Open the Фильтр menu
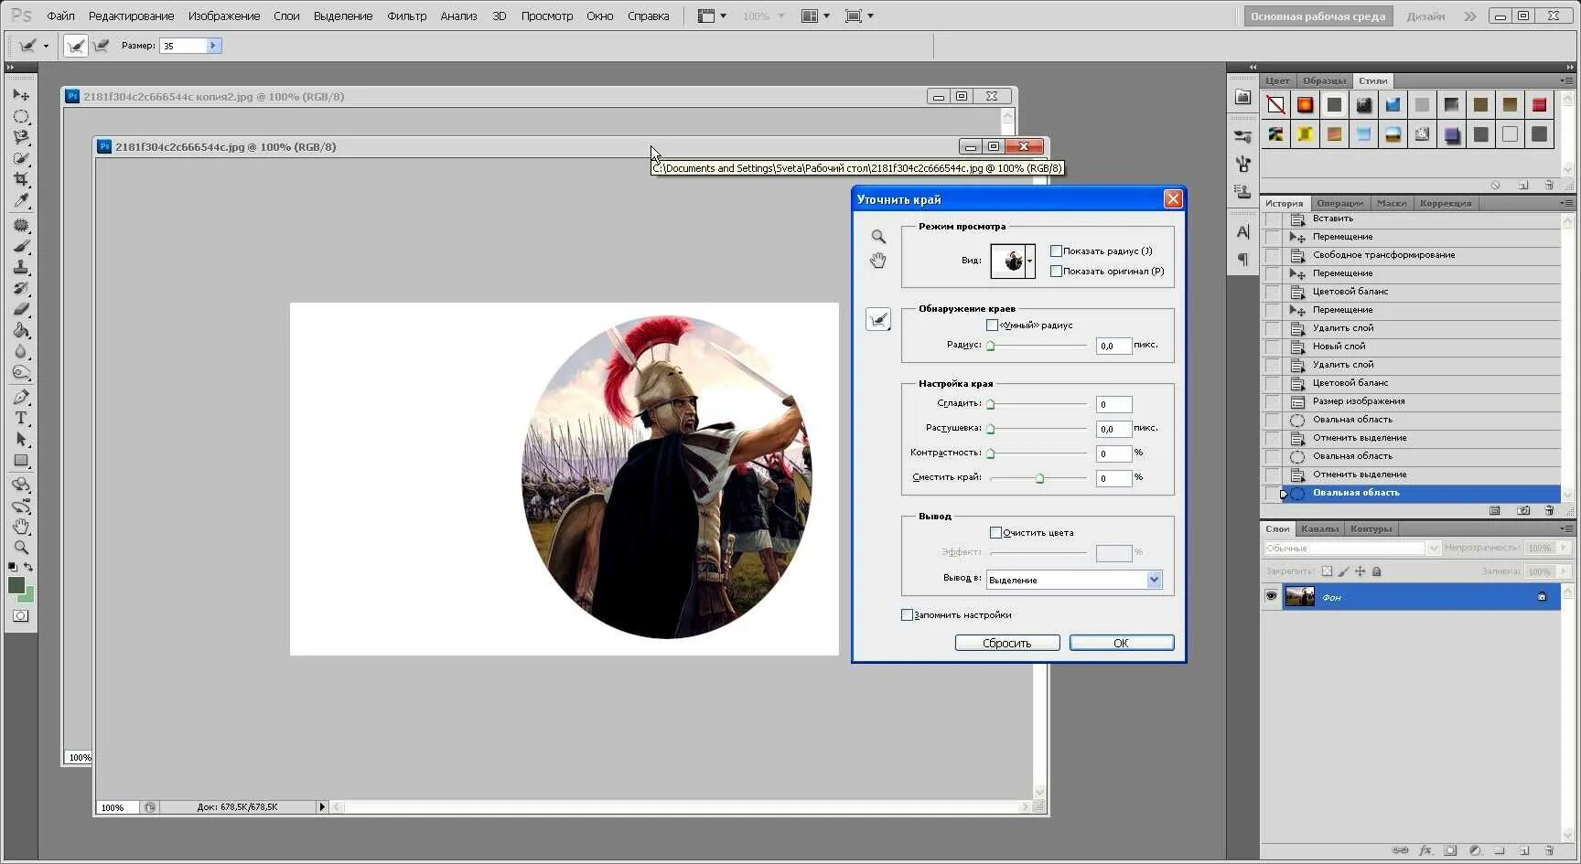The image size is (1581, 864). pyautogui.click(x=407, y=16)
